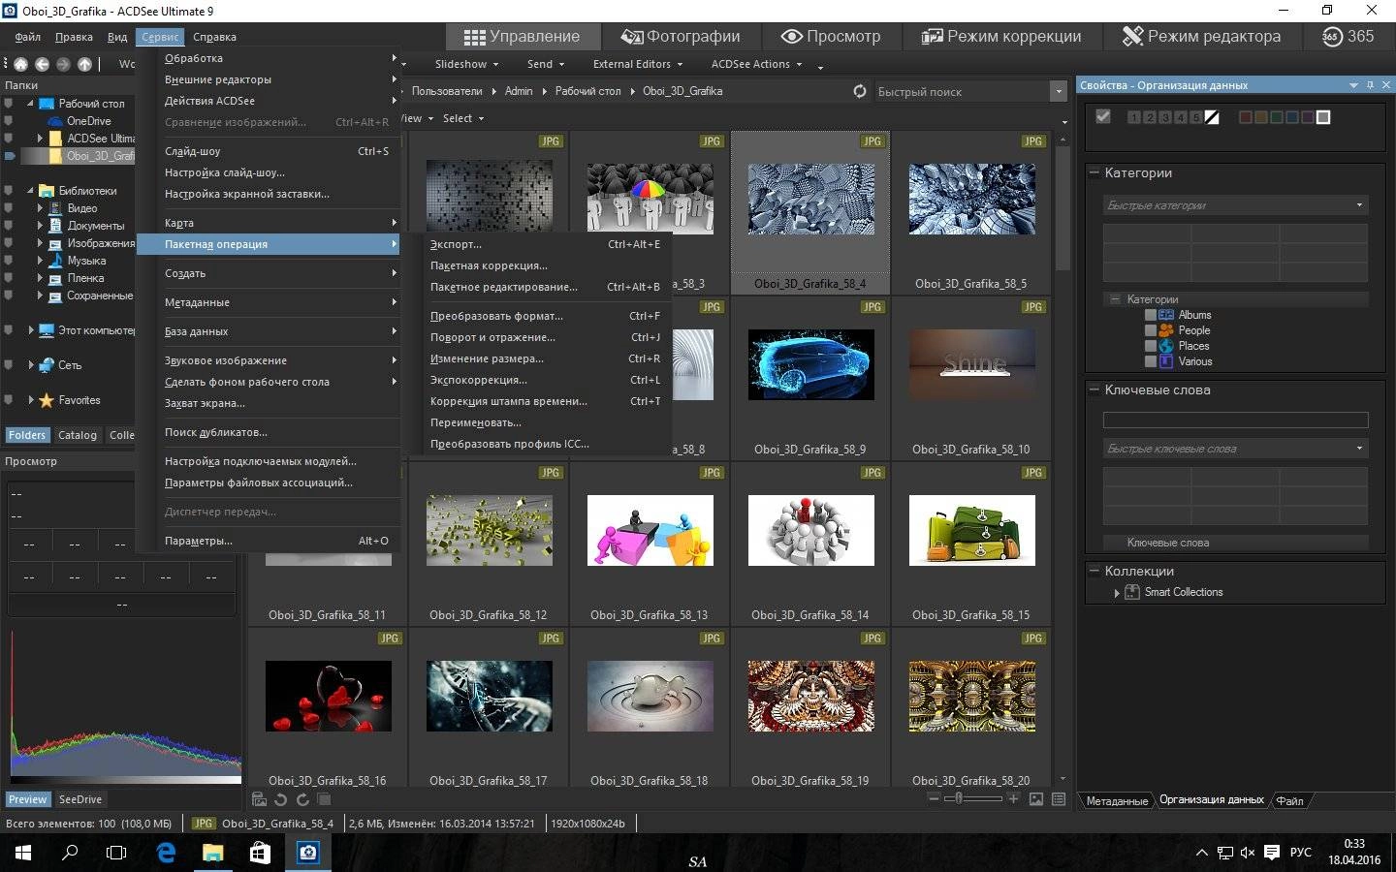The width and height of the screenshot is (1396, 872).
Task: Apply the red color label
Action: point(1246,117)
